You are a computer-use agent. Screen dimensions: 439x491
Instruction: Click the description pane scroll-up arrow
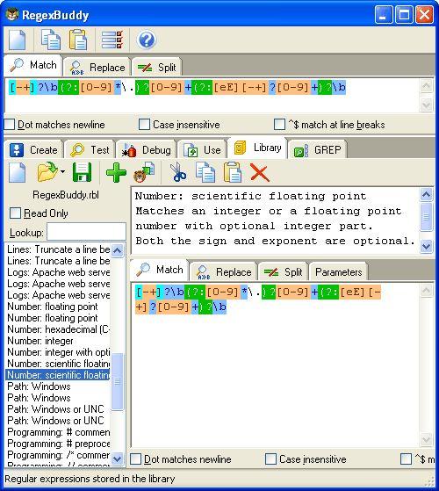(426, 195)
